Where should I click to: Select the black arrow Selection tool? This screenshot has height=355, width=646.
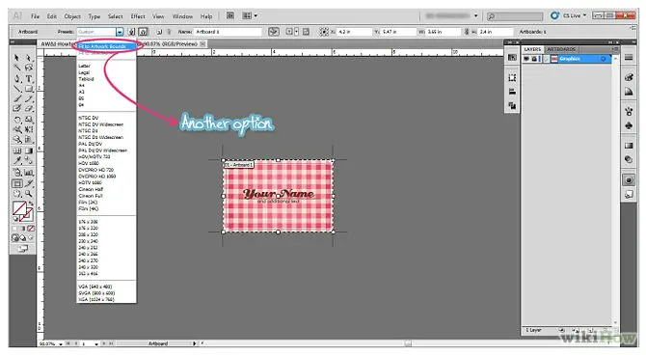(x=17, y=58)
